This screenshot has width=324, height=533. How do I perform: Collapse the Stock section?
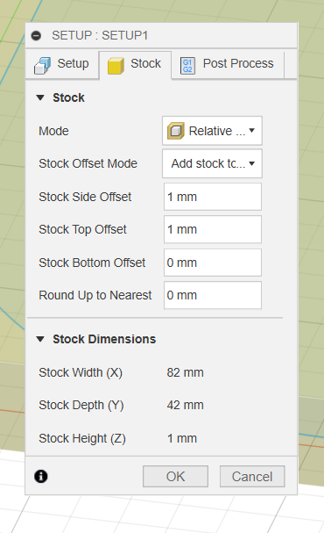point(40,97)
